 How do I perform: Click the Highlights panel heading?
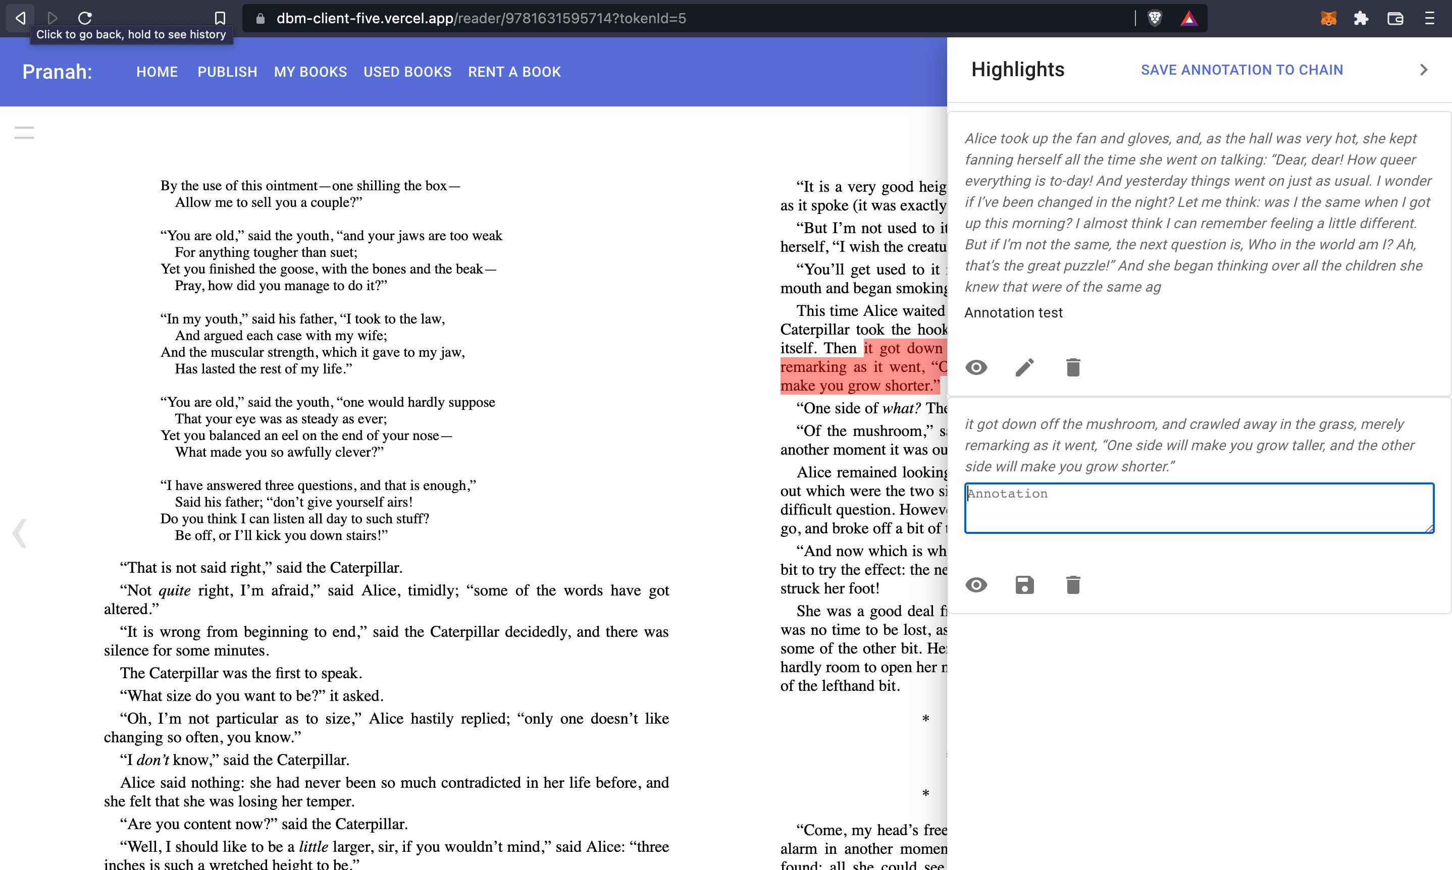coord(1017,69)
